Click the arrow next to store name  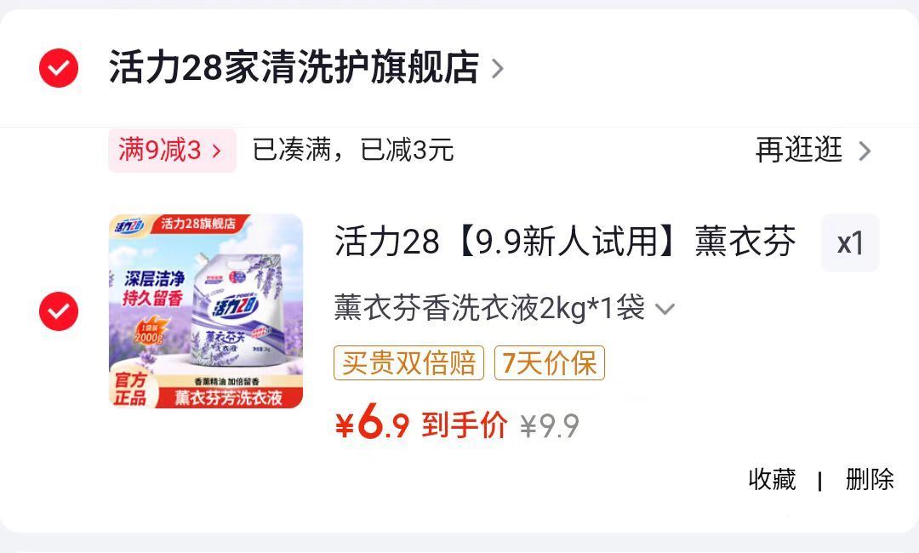(x=497, y=69)
